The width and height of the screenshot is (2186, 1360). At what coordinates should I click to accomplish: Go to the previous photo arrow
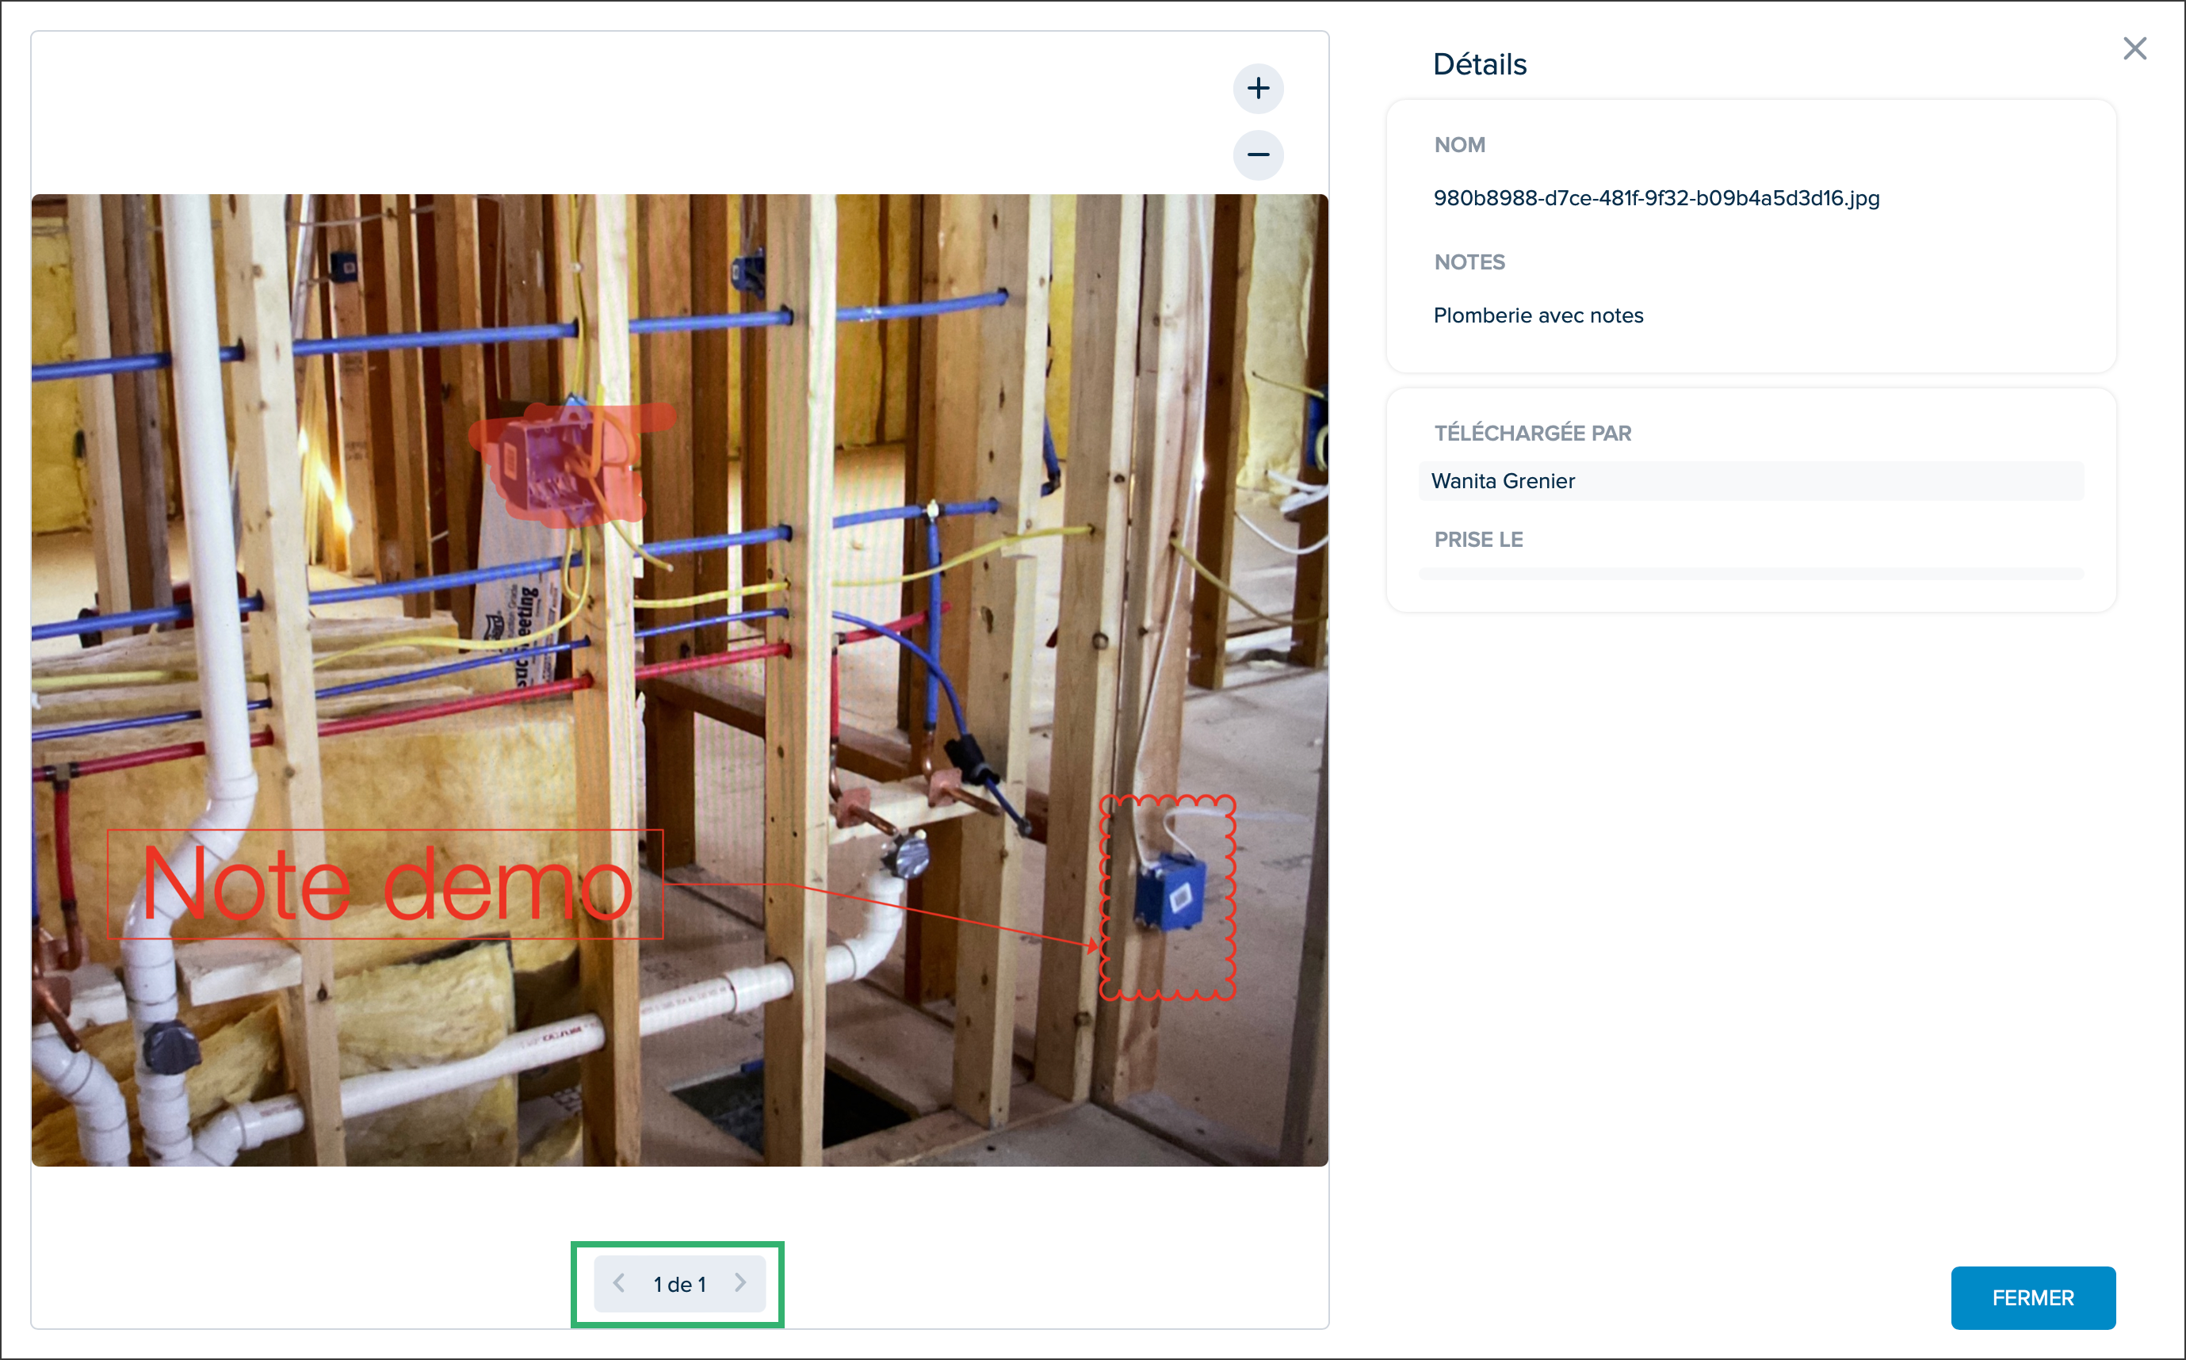pos(619,1282)
